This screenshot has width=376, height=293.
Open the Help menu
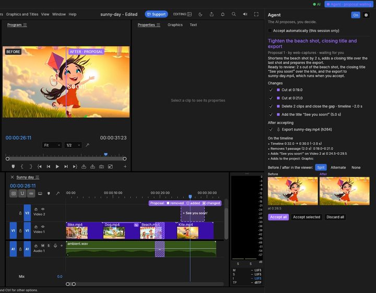pos(73,15)
